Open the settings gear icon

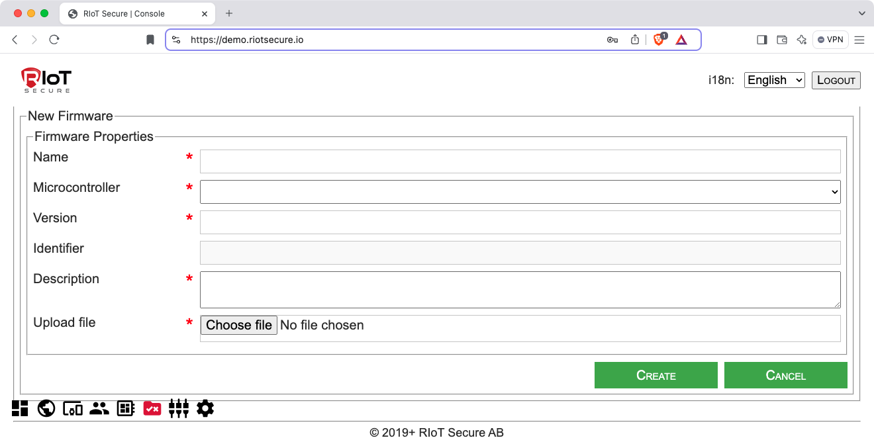[205, 409]
